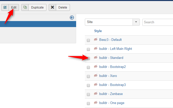
Task: Click the Site dropdown arrow button
Action: (136, 22)
